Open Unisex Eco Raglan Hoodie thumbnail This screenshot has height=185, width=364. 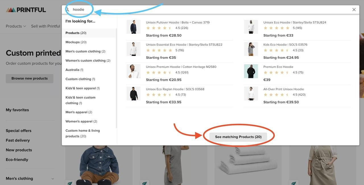[x=133, y=94]
